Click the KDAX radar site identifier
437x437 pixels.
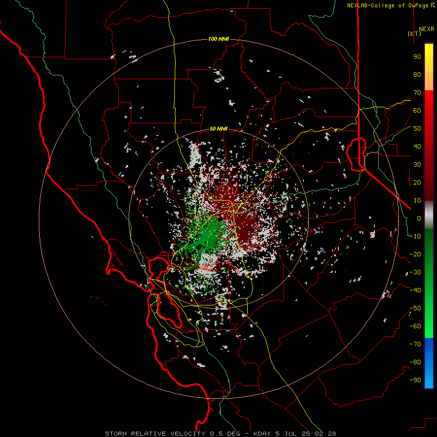pyautogui.click(x=263, y=434)
